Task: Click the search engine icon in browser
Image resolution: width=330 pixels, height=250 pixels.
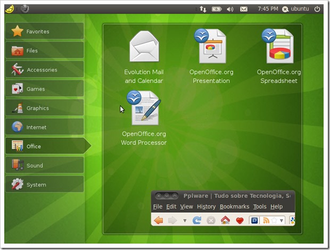Action: pos(293,220)
